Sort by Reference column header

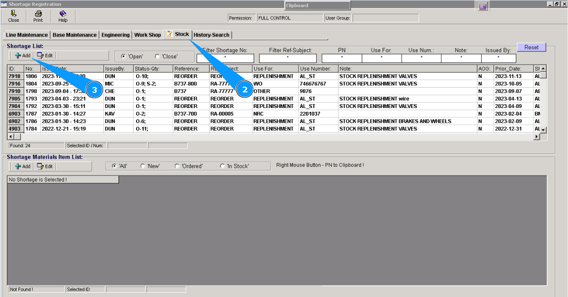point(191,69)
